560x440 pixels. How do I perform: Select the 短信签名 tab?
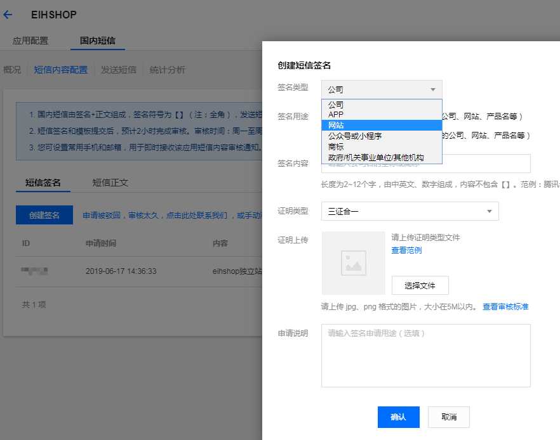pyautogui.click(x=43, y=183)
